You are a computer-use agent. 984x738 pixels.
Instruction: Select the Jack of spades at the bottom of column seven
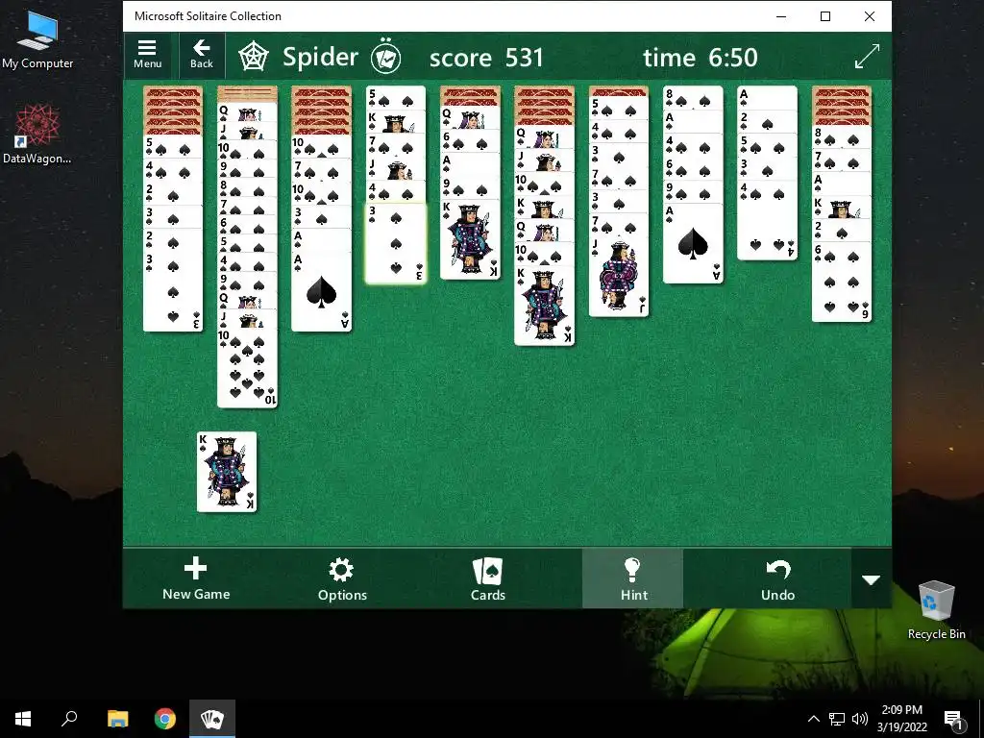[619, 277]
